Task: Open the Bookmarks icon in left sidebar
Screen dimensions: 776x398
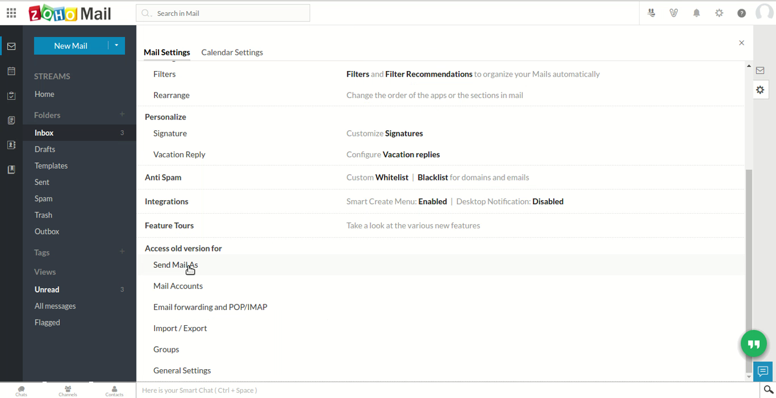Action: 11,169
